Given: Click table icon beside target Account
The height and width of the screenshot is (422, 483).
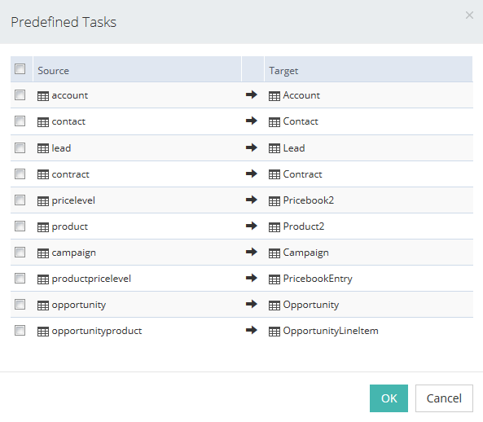Looking at the screenshot, I should [x=274, y=96].
